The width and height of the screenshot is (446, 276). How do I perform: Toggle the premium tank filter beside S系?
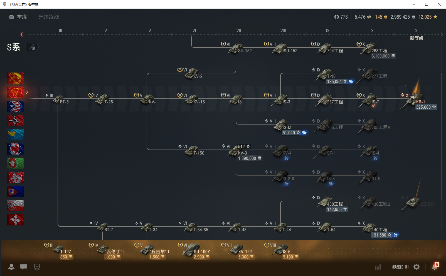tap(32, 47)
